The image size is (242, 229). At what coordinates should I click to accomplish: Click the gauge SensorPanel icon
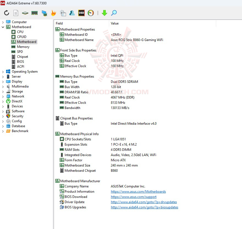coord(91,13)
